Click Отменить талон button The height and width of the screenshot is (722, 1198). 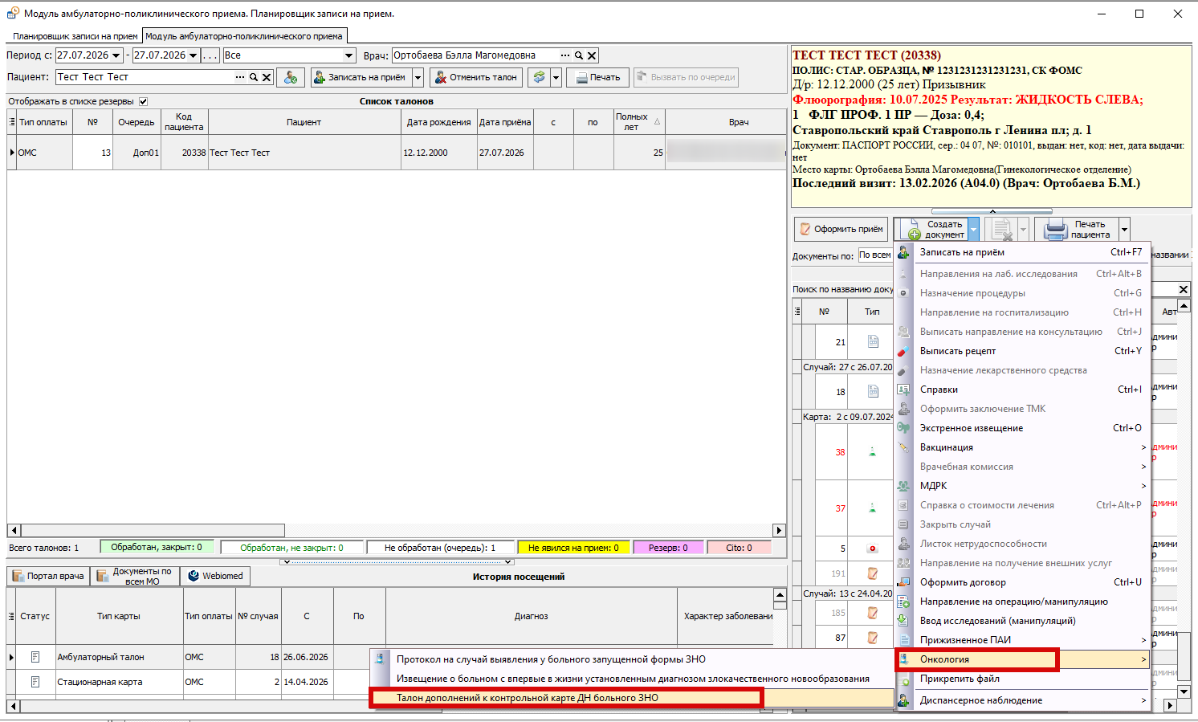point(476,77)
